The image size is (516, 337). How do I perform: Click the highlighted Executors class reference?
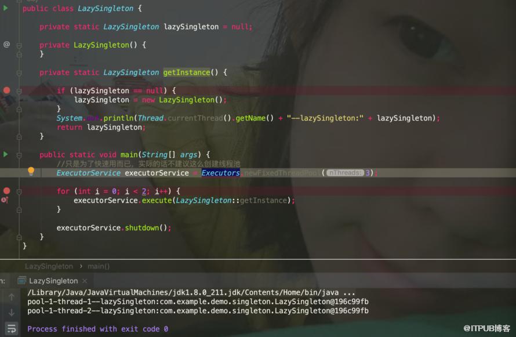(220, 173)
